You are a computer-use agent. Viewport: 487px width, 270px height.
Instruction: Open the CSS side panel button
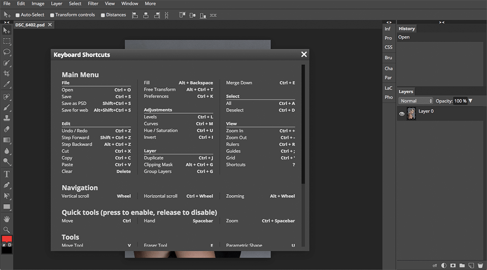[x=388, y=47]
